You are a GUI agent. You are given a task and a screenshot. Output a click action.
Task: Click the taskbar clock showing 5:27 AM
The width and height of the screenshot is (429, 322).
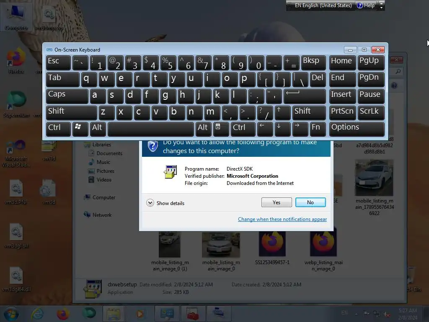[x=408, y=314]
